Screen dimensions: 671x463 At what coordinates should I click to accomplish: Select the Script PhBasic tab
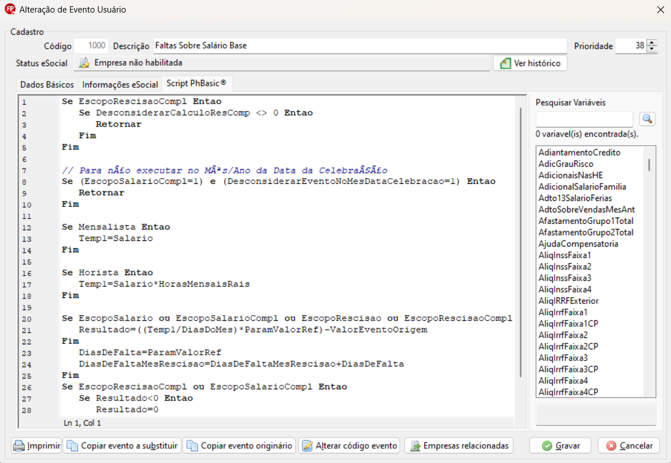pyautogui.click(x=197, y=83)
